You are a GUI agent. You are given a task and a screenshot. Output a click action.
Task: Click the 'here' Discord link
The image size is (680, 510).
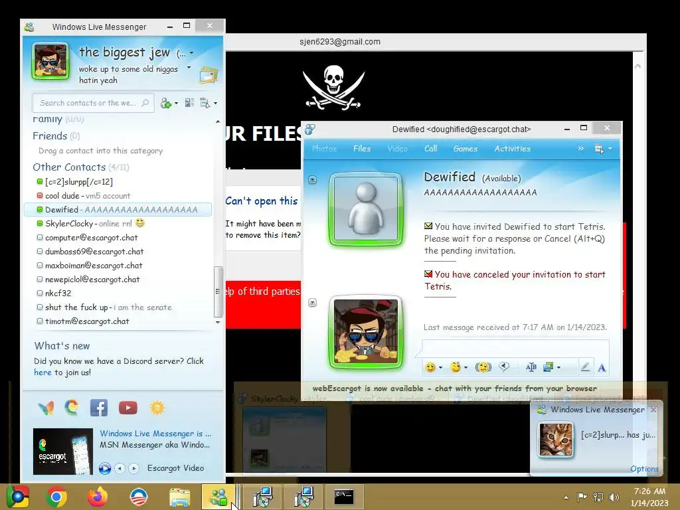point(42,372)
